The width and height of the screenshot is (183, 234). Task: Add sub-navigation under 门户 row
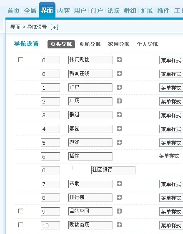[x=119, y=87]
